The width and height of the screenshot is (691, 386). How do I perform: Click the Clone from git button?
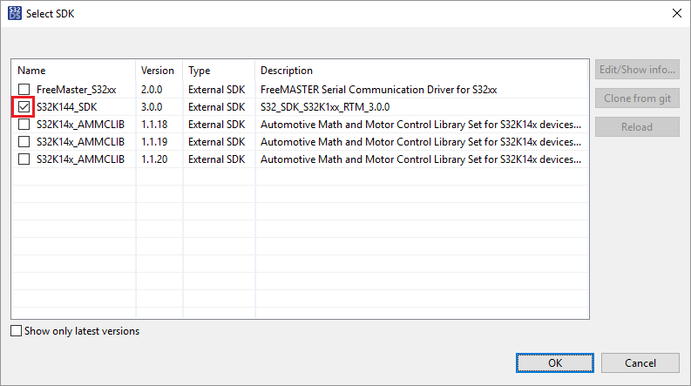(x=637, y=98)
